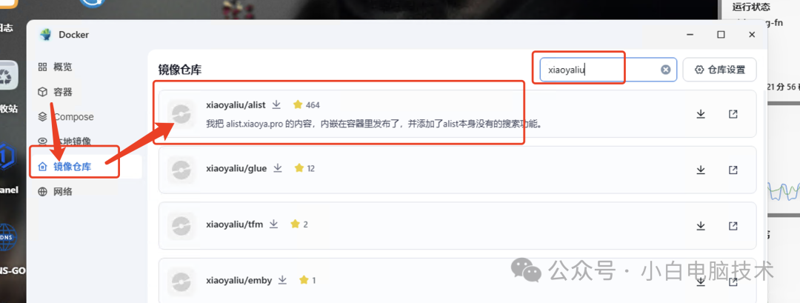Click small download arrow next to xiaoyaliu/alist name
800x303 pixels.
tap(276, 104)
